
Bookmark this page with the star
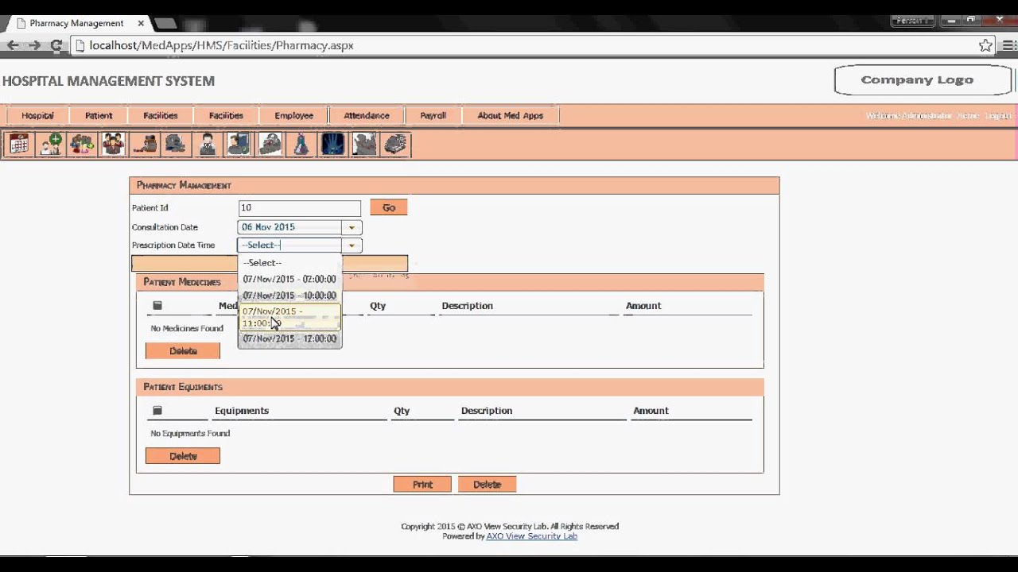tap(985, 45)
